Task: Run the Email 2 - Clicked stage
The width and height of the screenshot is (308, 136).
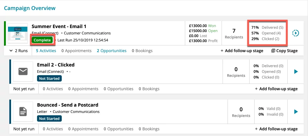Action: coord(296,72)
